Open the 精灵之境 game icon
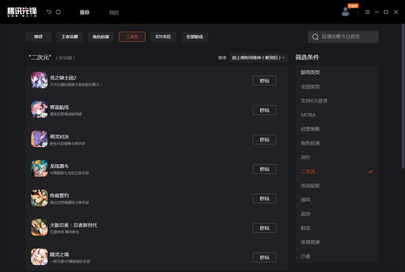Screen dimensions: 405x272 coord(39,256)
